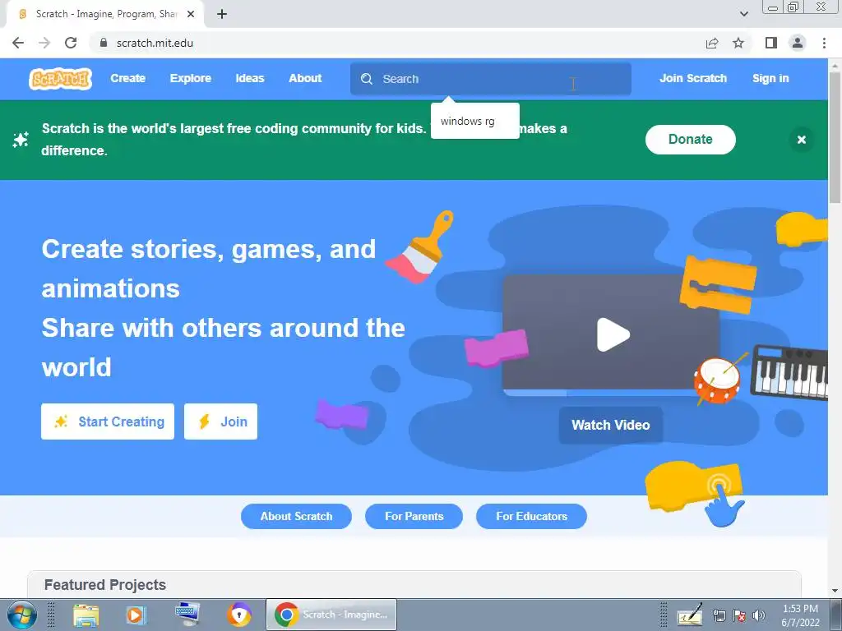Viewport: 842px width, 631px height.
Task: Open the For Educators page
Action: coord(532,516)
